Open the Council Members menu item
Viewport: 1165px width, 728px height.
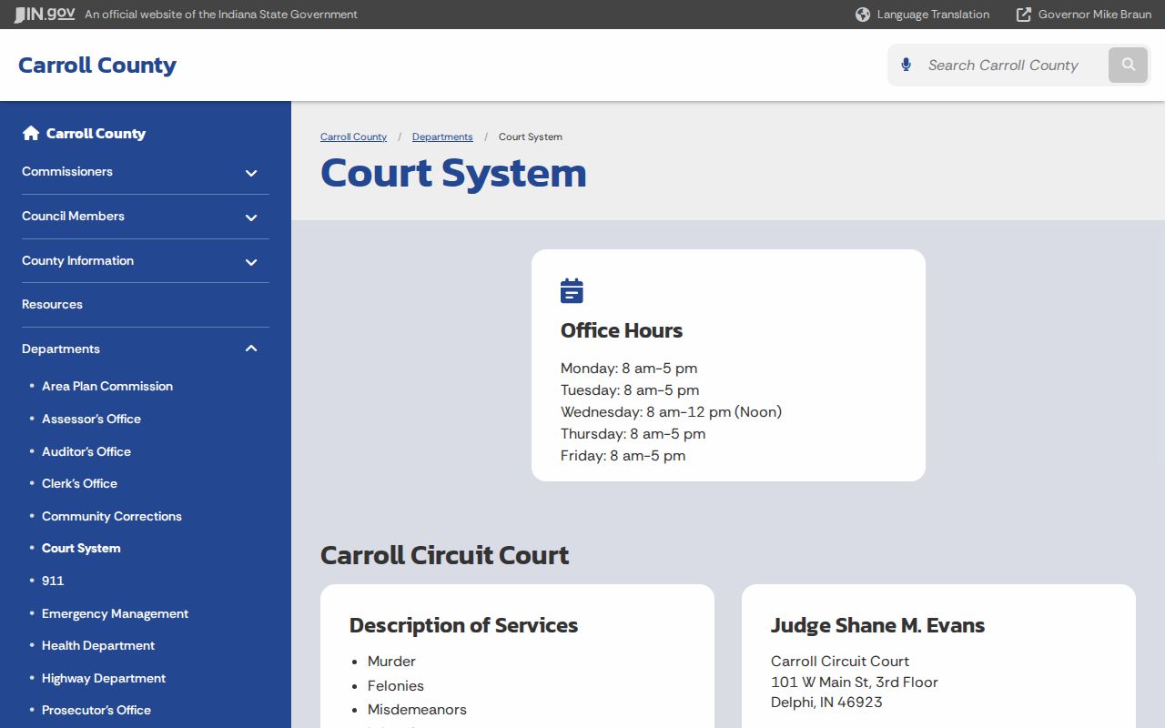coord(73,216)
